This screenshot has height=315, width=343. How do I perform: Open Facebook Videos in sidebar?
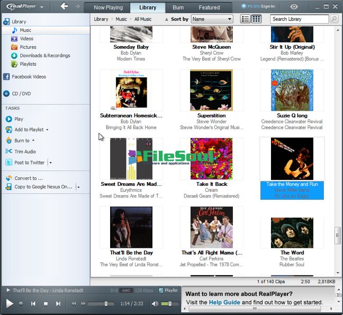click(x=29, y=77)
